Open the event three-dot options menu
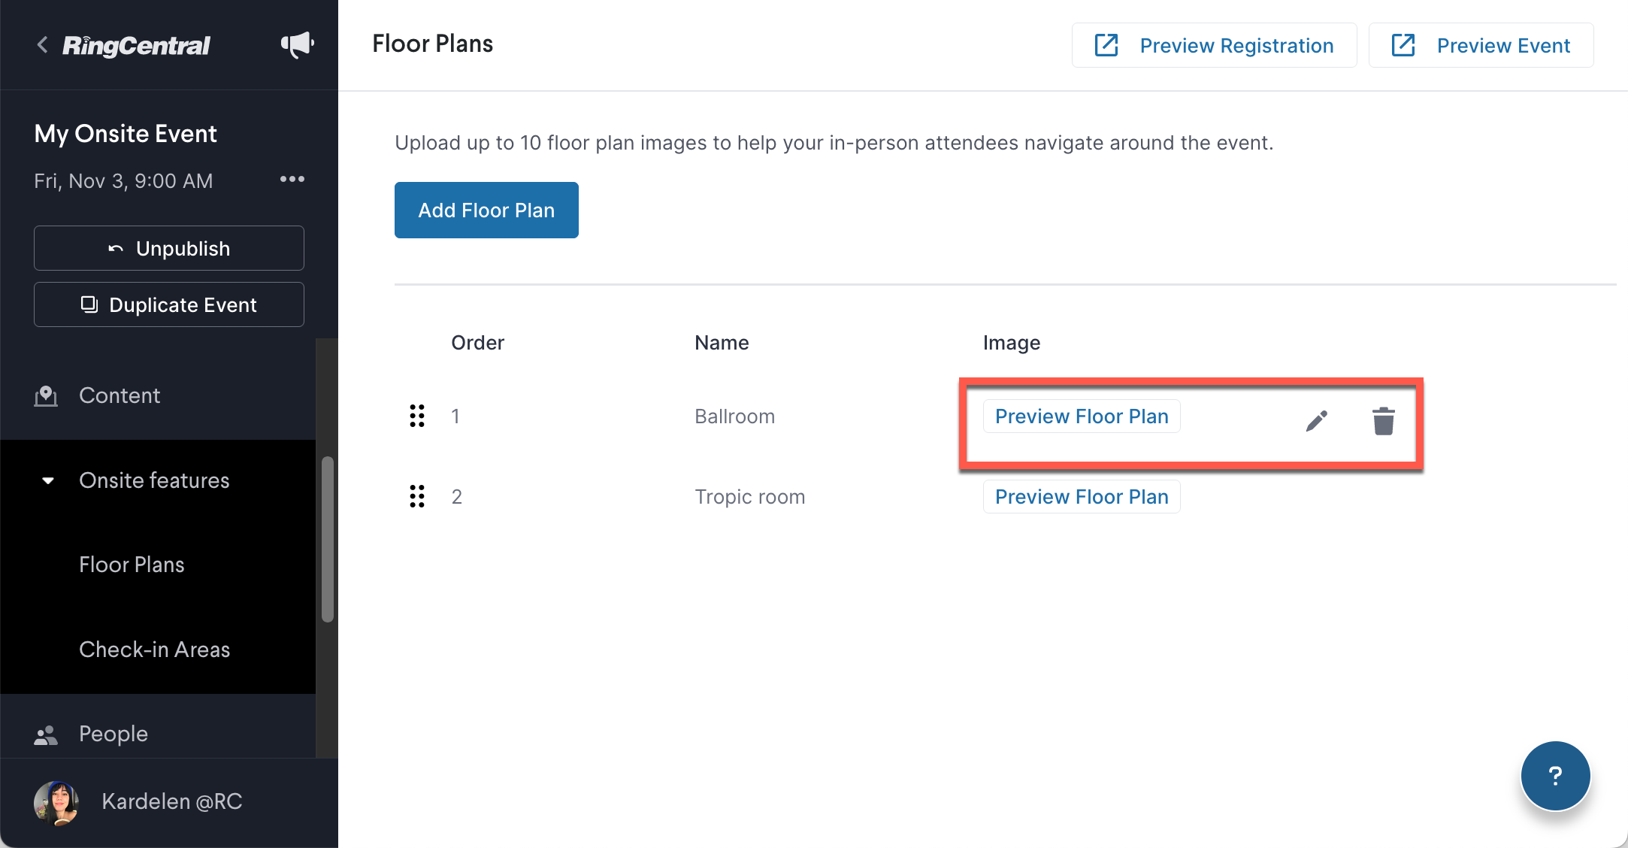Viewport: 1628px width, 848px height. coord(292,179)
